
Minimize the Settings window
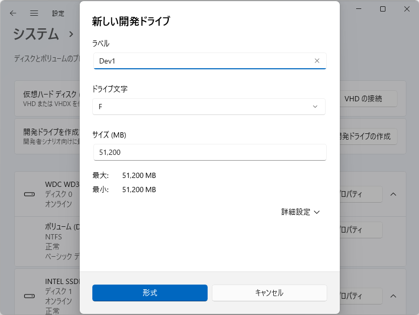coord(359,9)
